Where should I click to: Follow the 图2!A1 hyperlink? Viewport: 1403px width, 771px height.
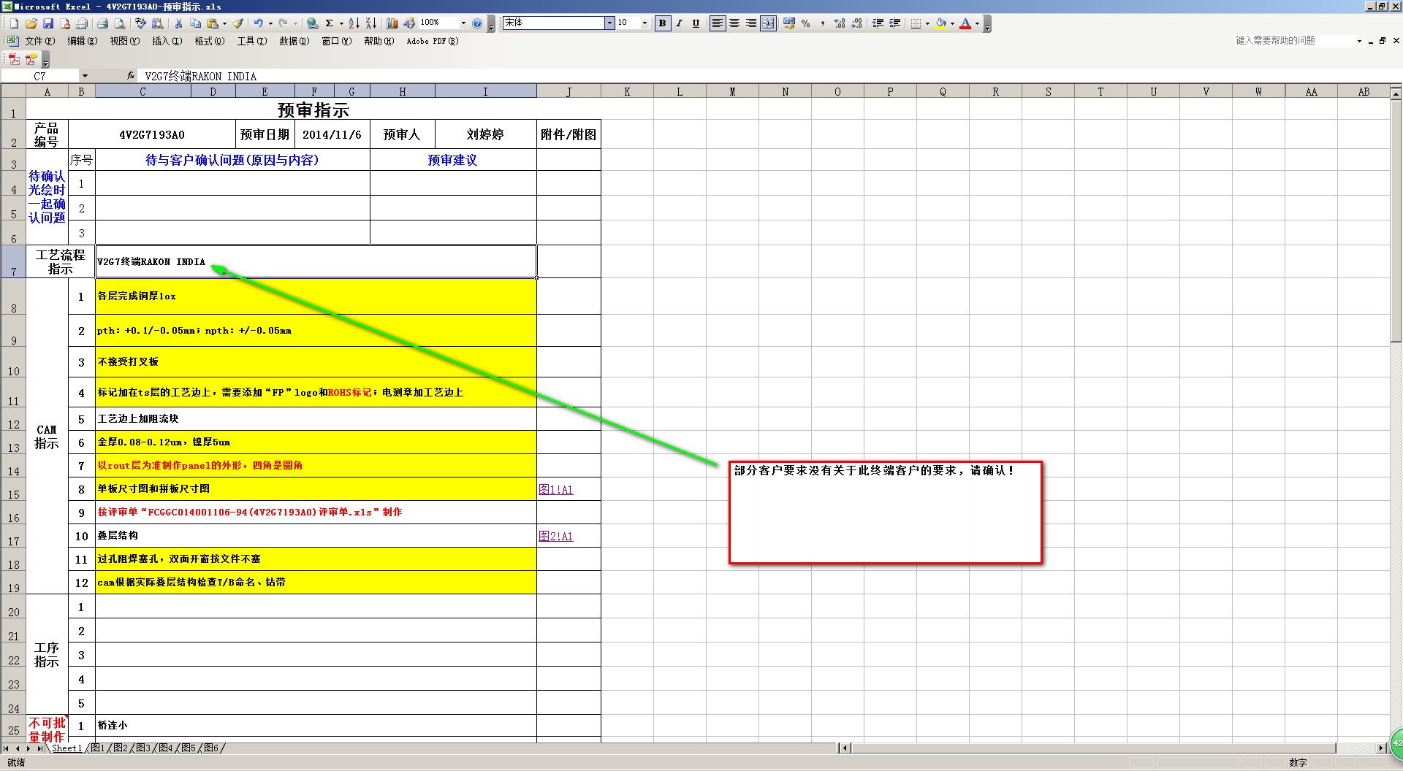[x=555, y=536]
